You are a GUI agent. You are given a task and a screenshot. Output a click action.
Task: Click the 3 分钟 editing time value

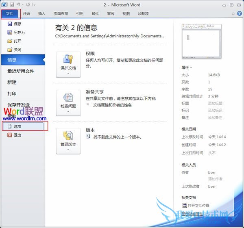coord(213,96)
